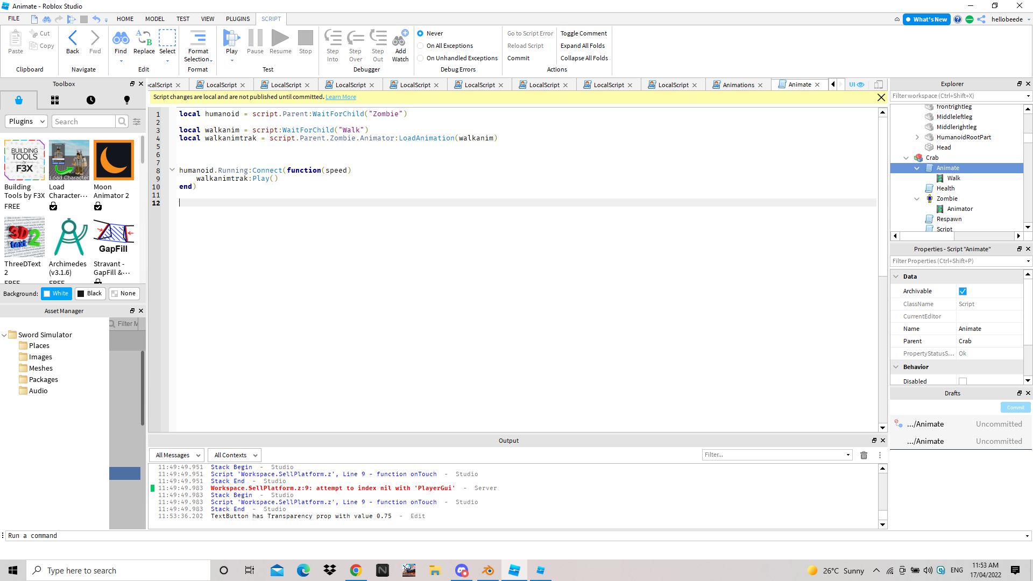
Task: Toggle the Archivable checkbox
Action: 963,291
